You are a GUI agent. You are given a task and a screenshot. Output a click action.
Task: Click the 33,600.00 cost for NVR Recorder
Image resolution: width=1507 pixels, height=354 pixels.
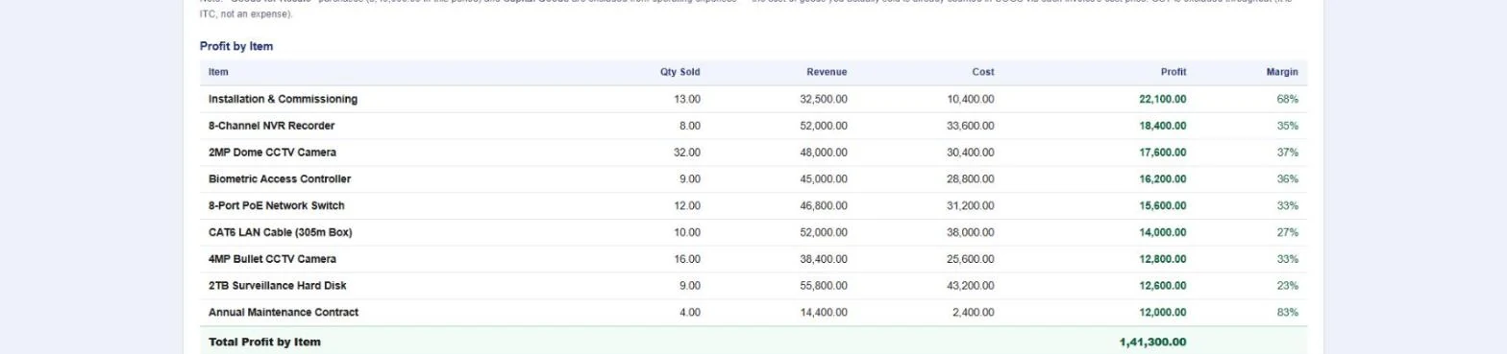[x=971, y=126]
